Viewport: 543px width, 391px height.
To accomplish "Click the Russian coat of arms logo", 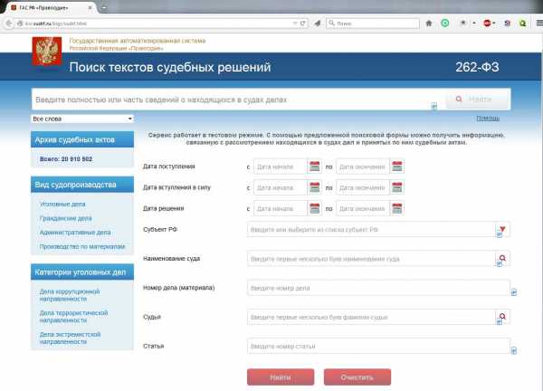I will [47, 51].
